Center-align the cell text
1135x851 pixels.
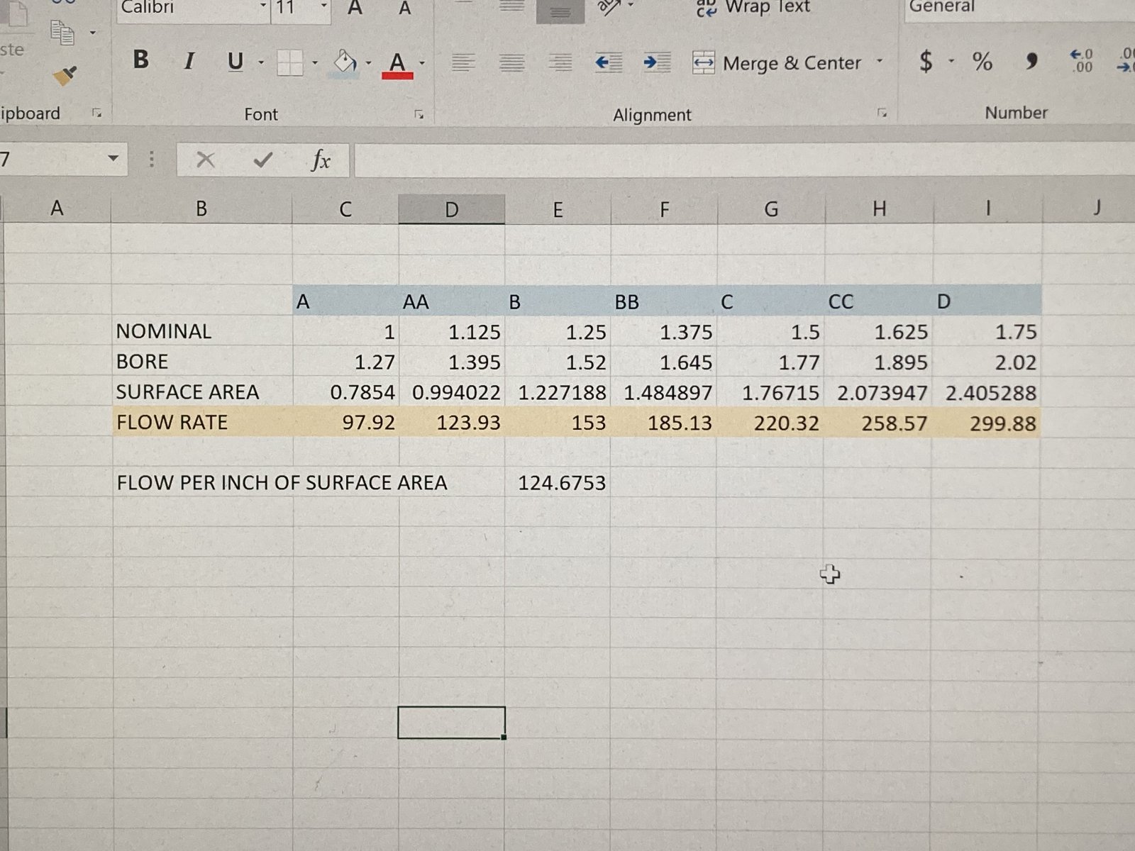click(511, 63)
